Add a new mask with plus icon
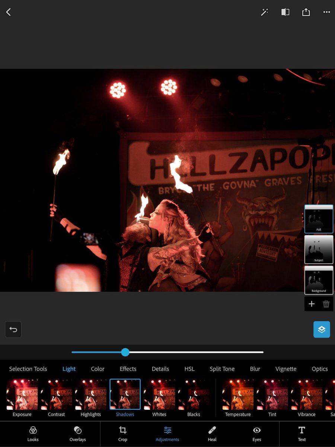Image resolution: width=335 pixels, height=447 pixels. tap(312, 304)
